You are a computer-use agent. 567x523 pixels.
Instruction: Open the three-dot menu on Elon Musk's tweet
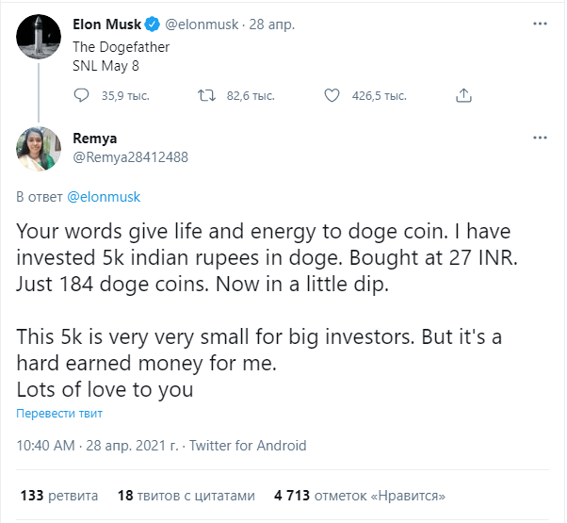tap(540, 24)
